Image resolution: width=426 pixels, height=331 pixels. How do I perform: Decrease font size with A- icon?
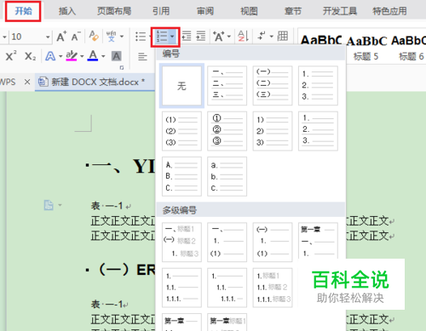point(76,37)
